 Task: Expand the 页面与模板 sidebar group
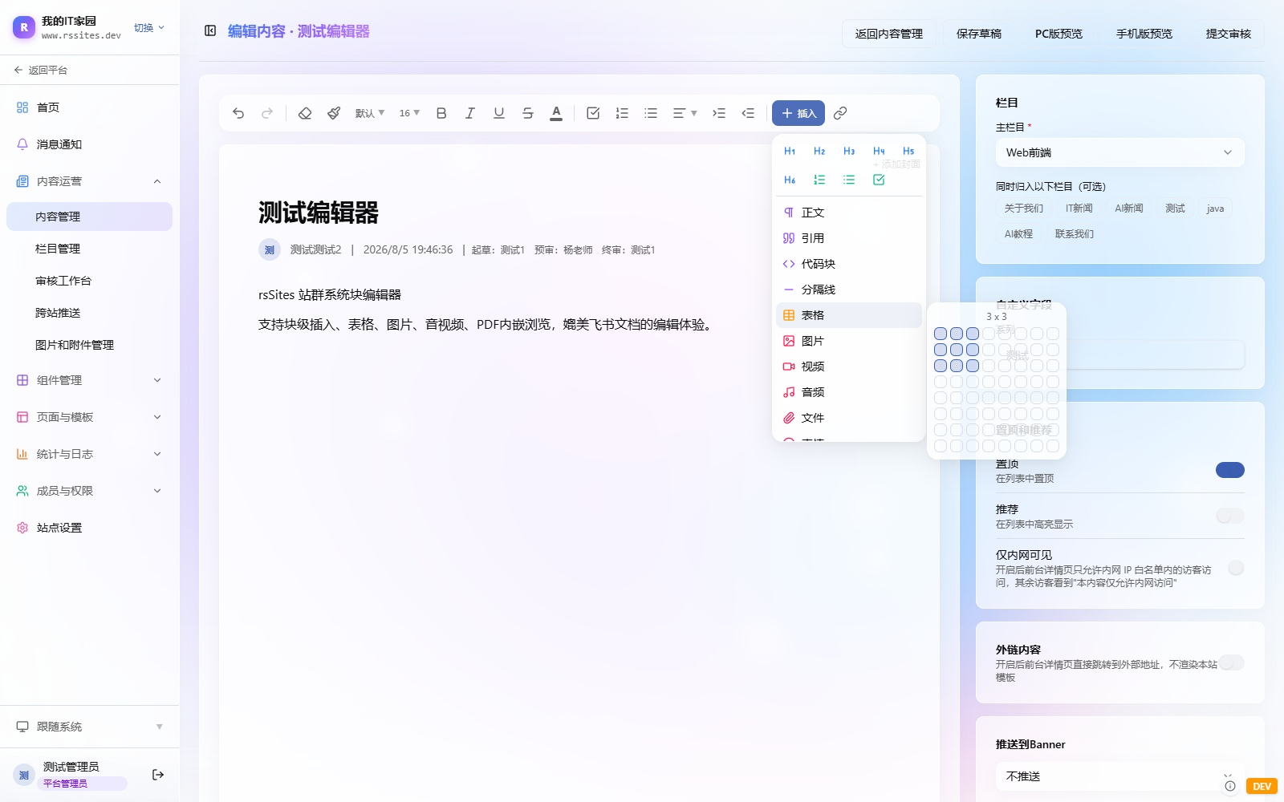(x=90, y=417)
